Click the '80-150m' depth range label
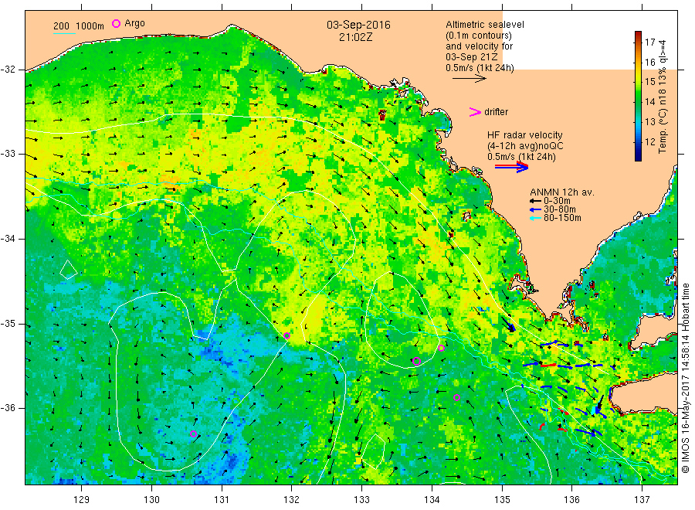The height and width of the screenshot is (510, 695). click(x=562, y=218)
